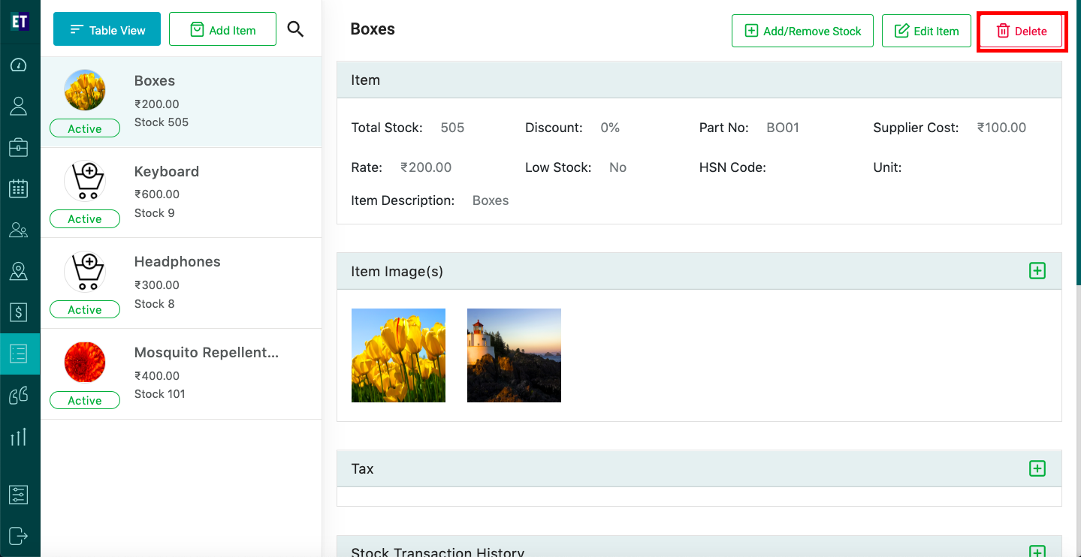
Task: Open the two-people team icon in sidebar
Action: tap(19, 230)
